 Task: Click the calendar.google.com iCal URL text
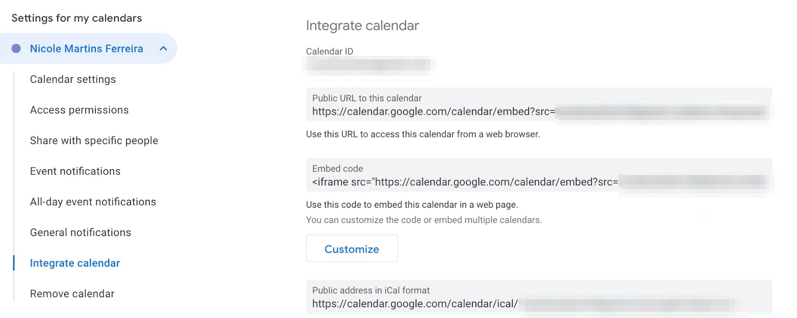pyautogui.click(x=415, y=304)
